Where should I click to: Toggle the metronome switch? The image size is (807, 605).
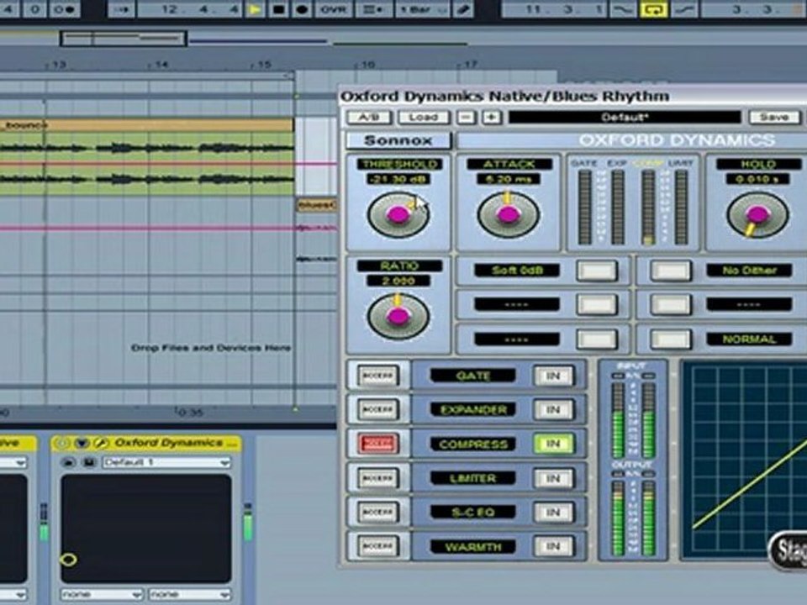coord(66,9)
